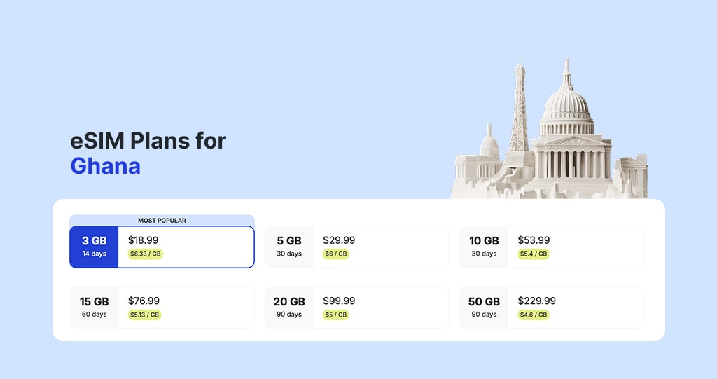Click the $6.33 / GB badge
Image resolution: width=717 pixels, height=379 pixels.
click(146, 254)
